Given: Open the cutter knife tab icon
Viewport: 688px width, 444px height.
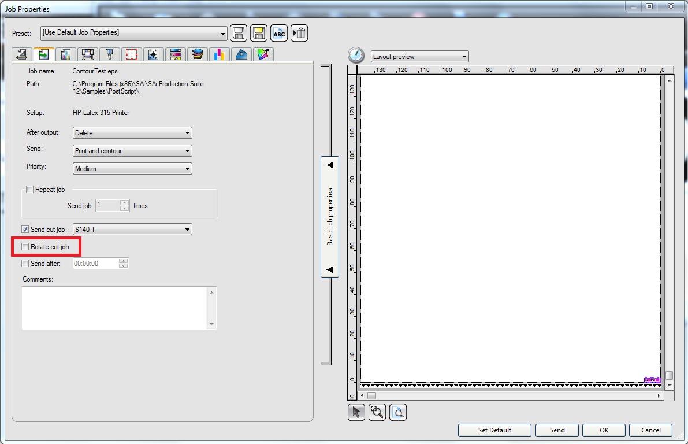Looking at the screenshot, I should [110, 54].
